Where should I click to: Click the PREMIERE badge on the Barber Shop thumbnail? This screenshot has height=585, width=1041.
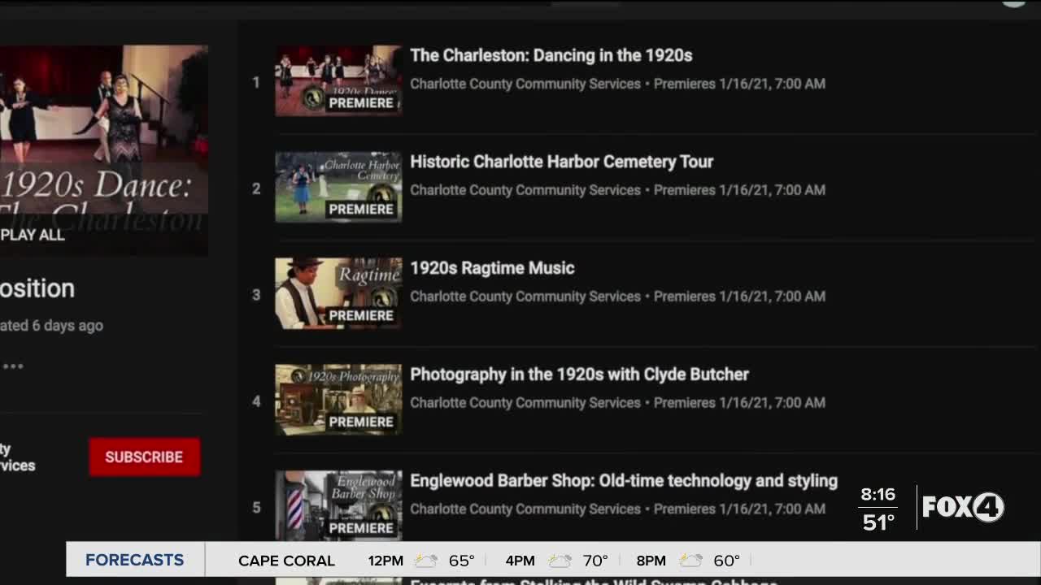[x=361, y=528]
